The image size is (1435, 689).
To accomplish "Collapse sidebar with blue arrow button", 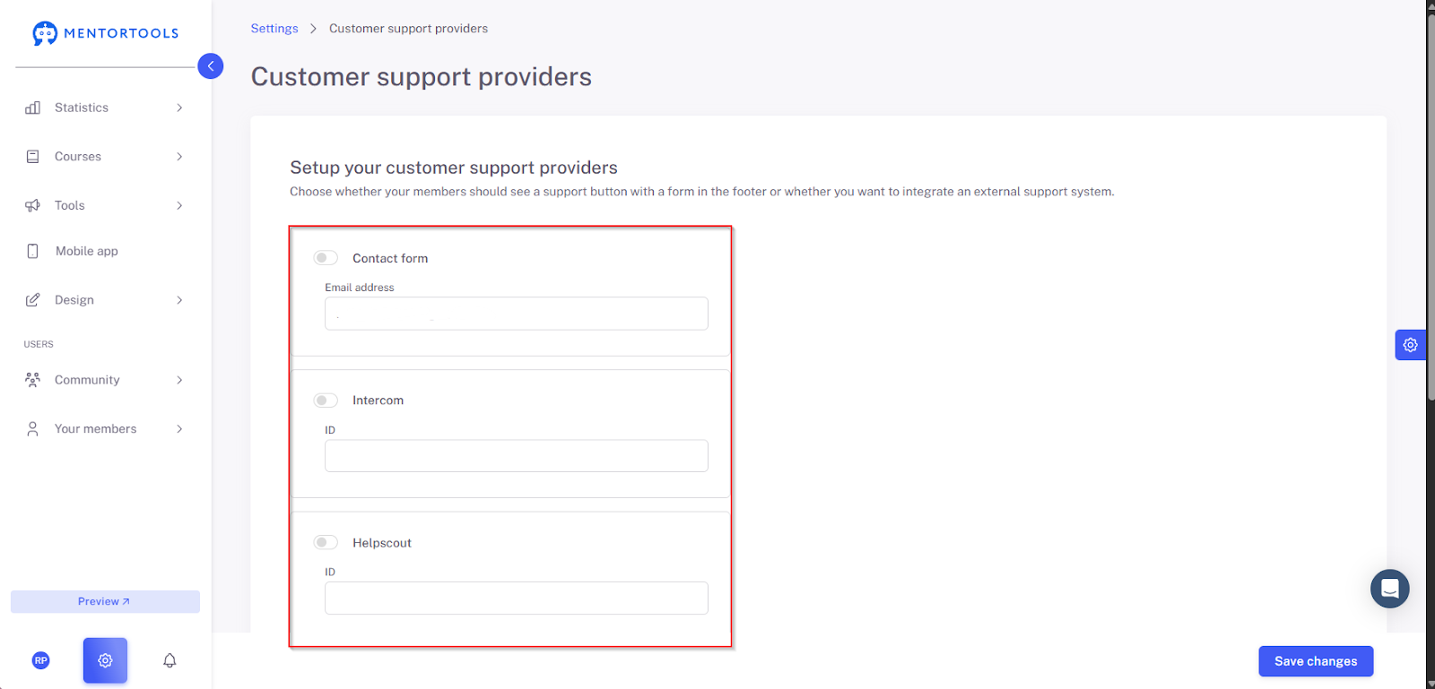I will (x=210, y=65).
